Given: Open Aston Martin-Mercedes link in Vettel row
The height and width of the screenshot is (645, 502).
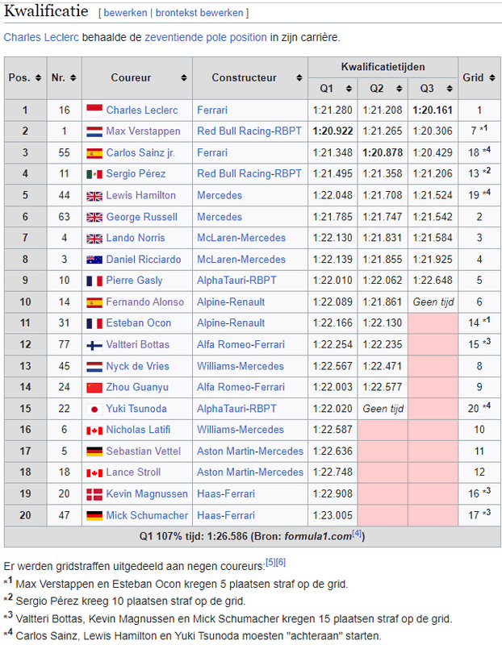Looking at the screenshot, I should (250, 451).
